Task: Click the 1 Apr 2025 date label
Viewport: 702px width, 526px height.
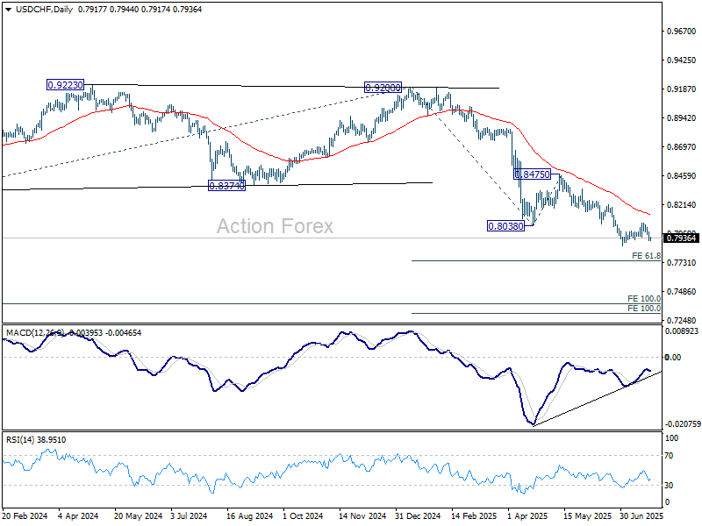Action: pyautogui.click(x=528, y=516)
